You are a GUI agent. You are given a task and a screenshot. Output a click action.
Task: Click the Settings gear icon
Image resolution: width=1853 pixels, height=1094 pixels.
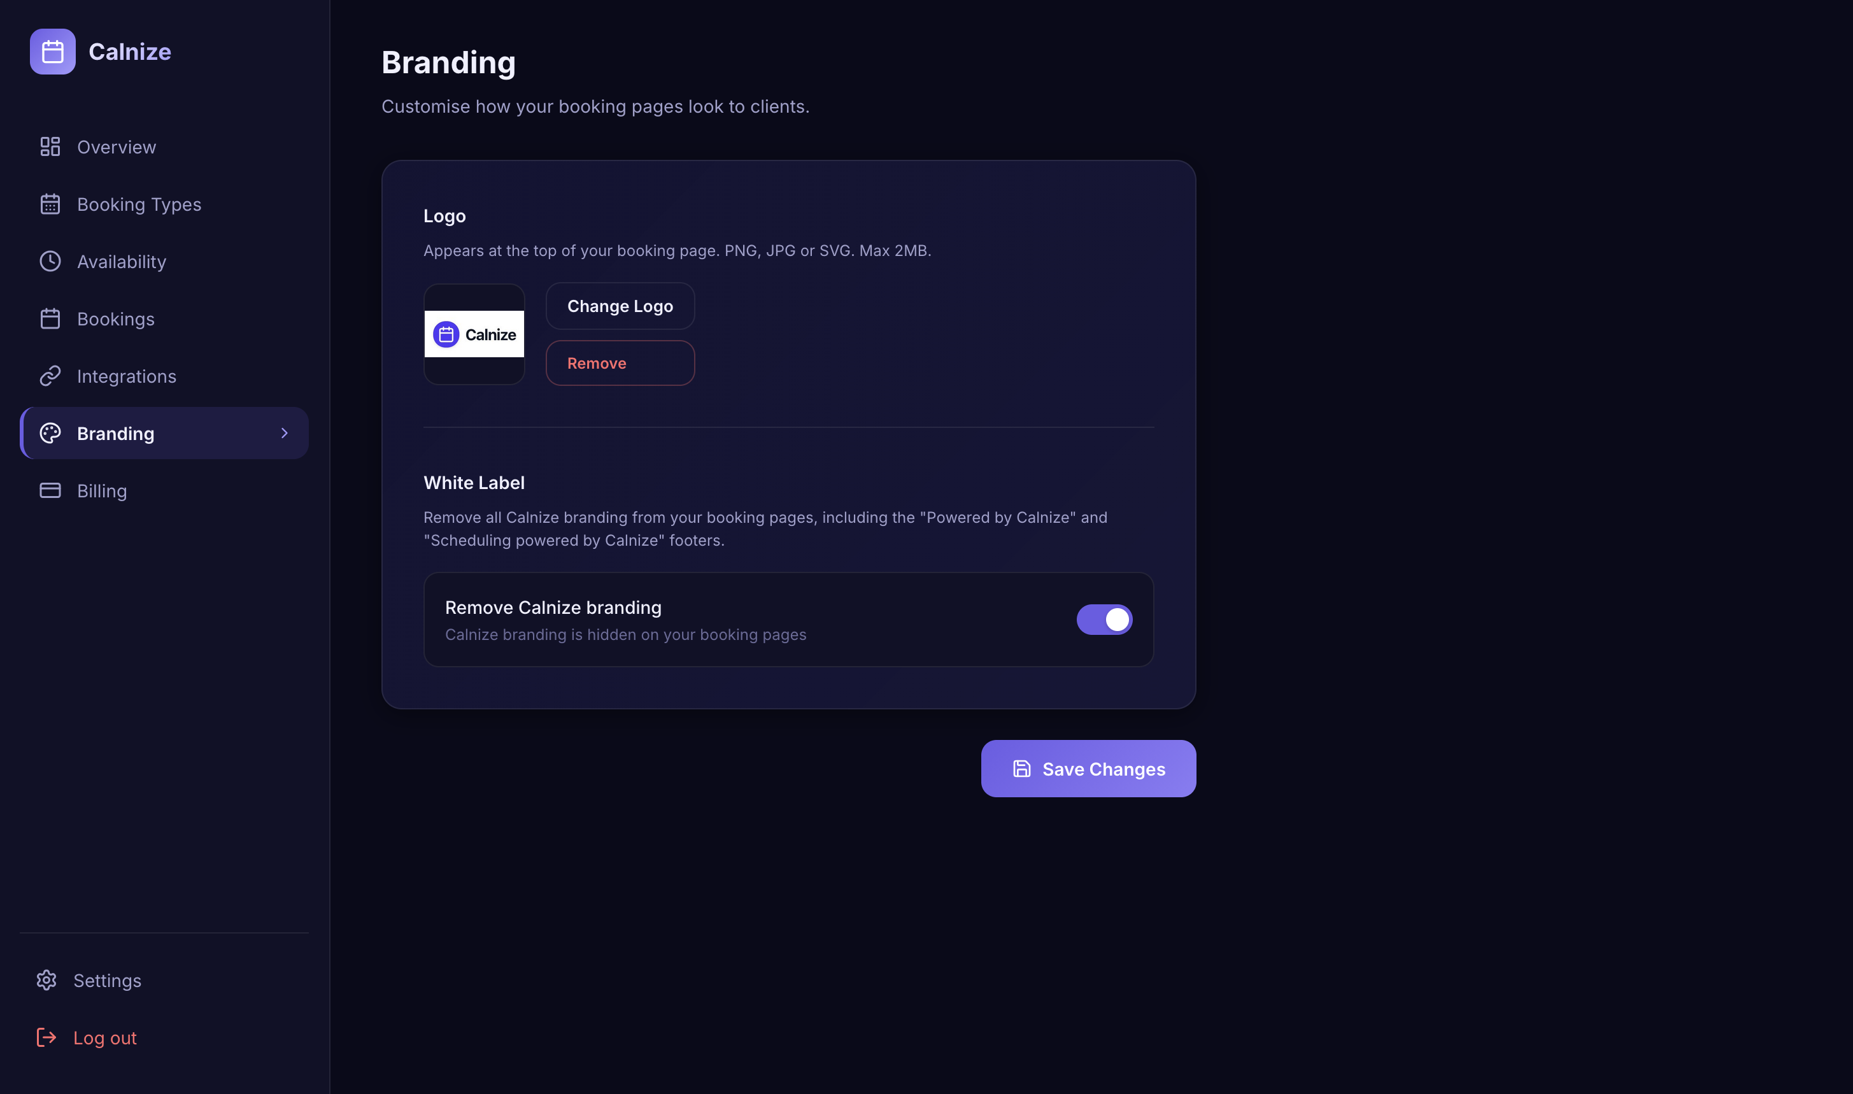[x=46, y=981]
